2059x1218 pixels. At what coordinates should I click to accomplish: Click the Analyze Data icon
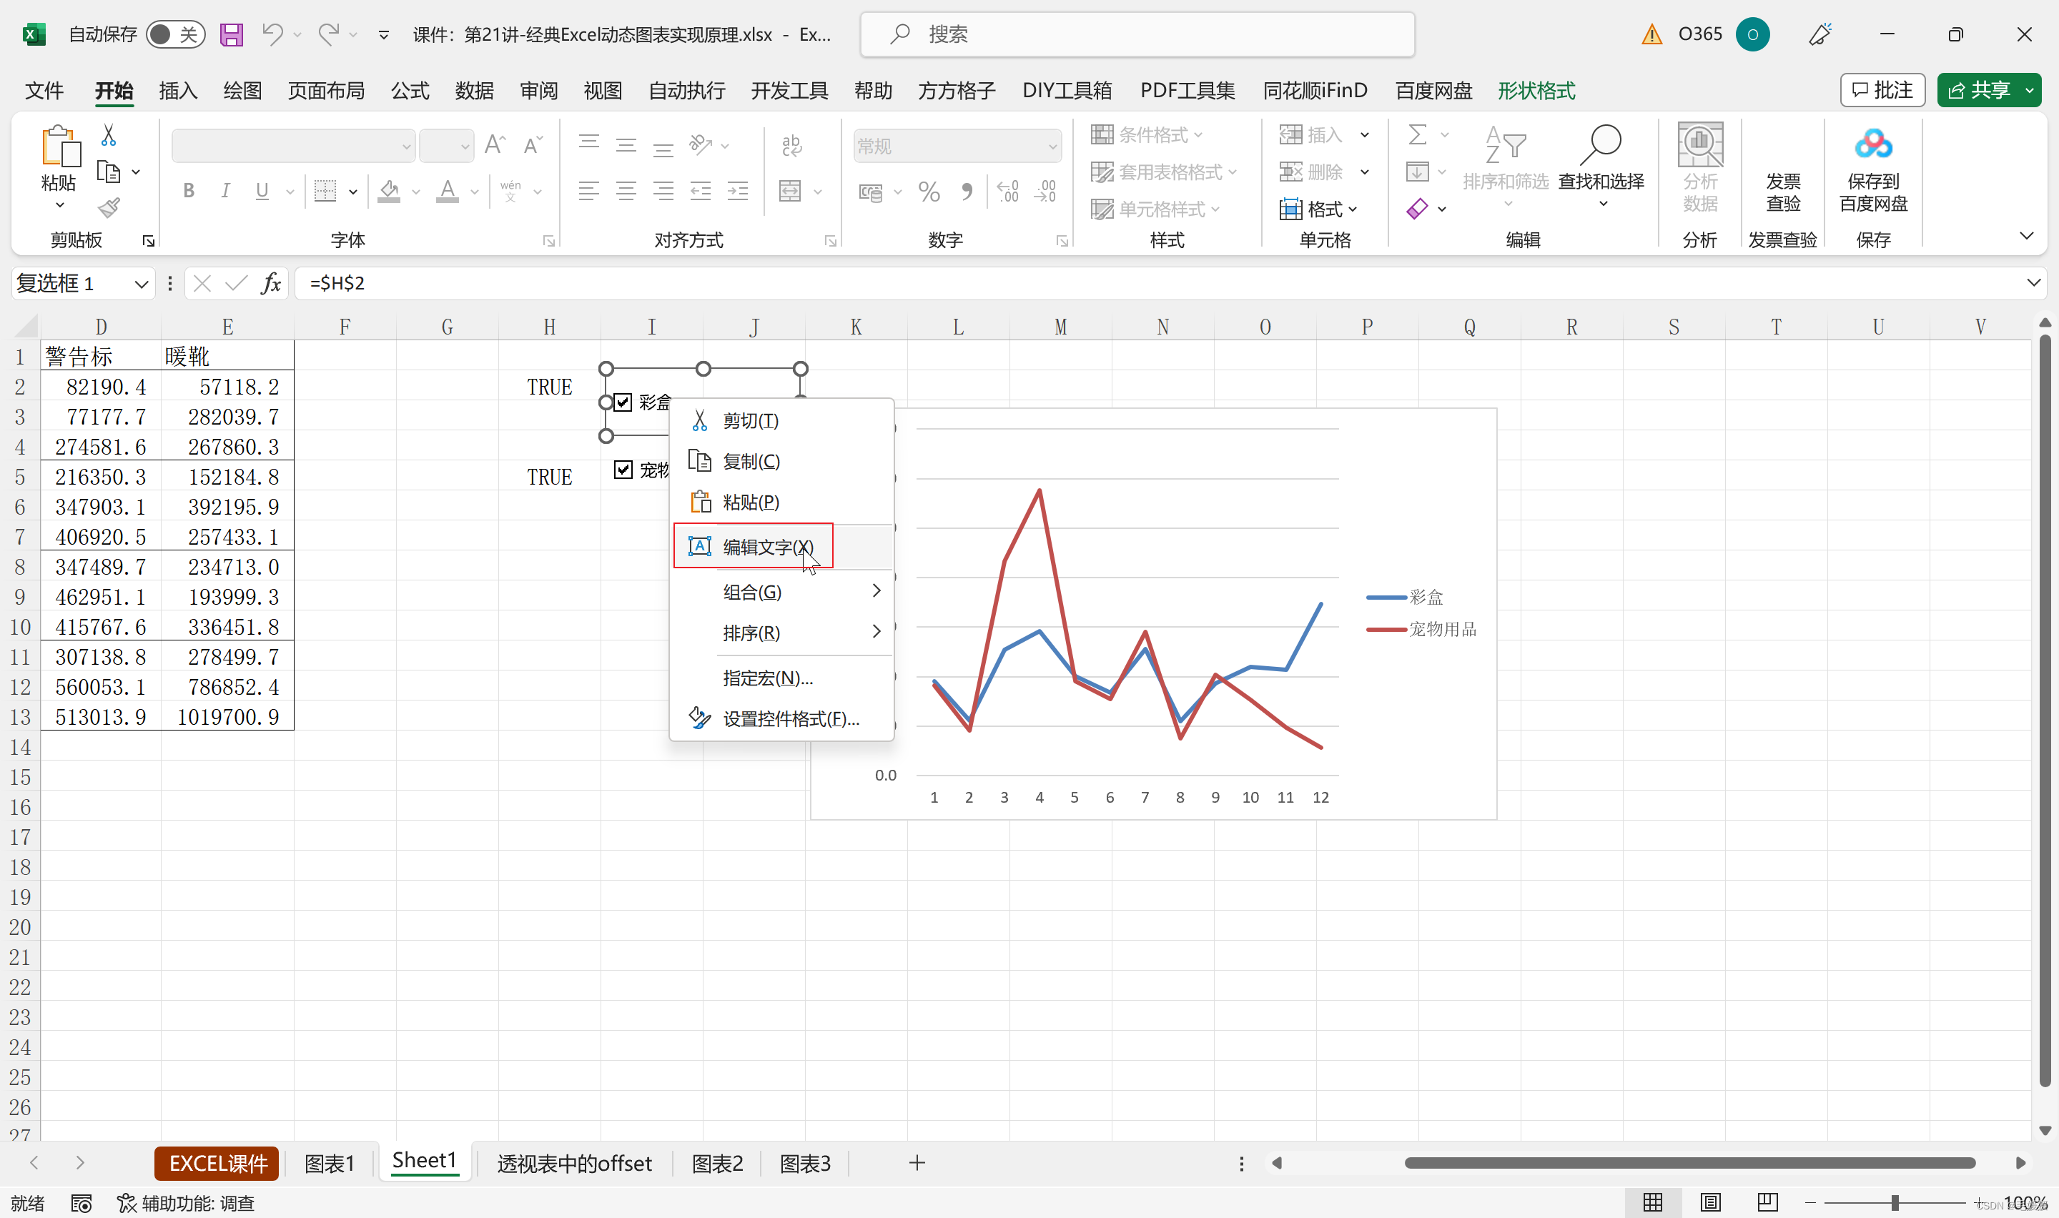point(1699,144)
